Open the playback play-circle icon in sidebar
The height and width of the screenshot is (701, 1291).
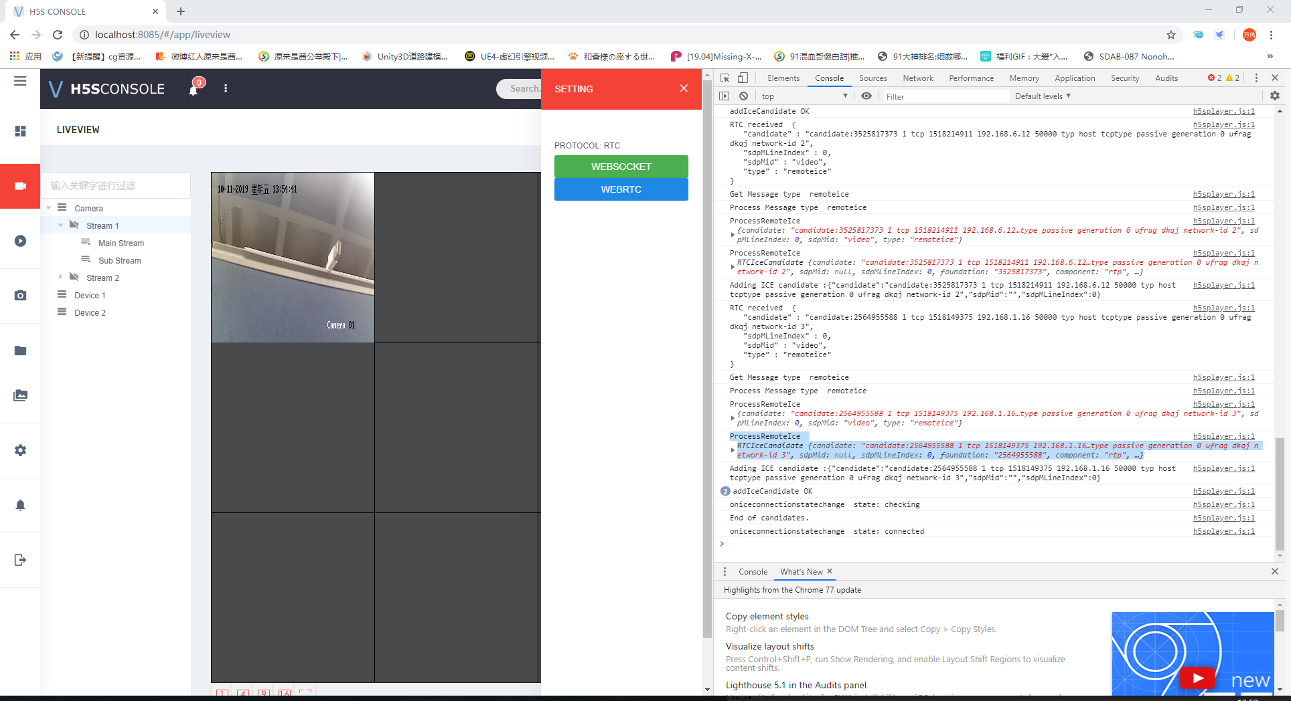20,241
